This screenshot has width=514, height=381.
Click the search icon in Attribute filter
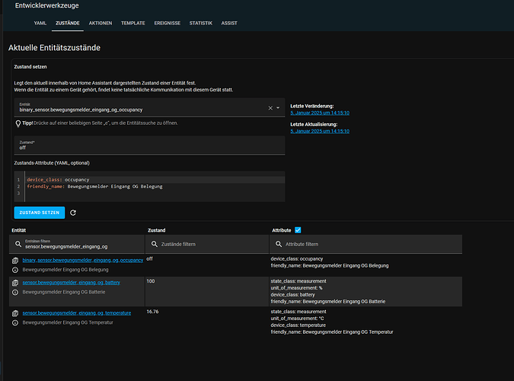[279, 244]
